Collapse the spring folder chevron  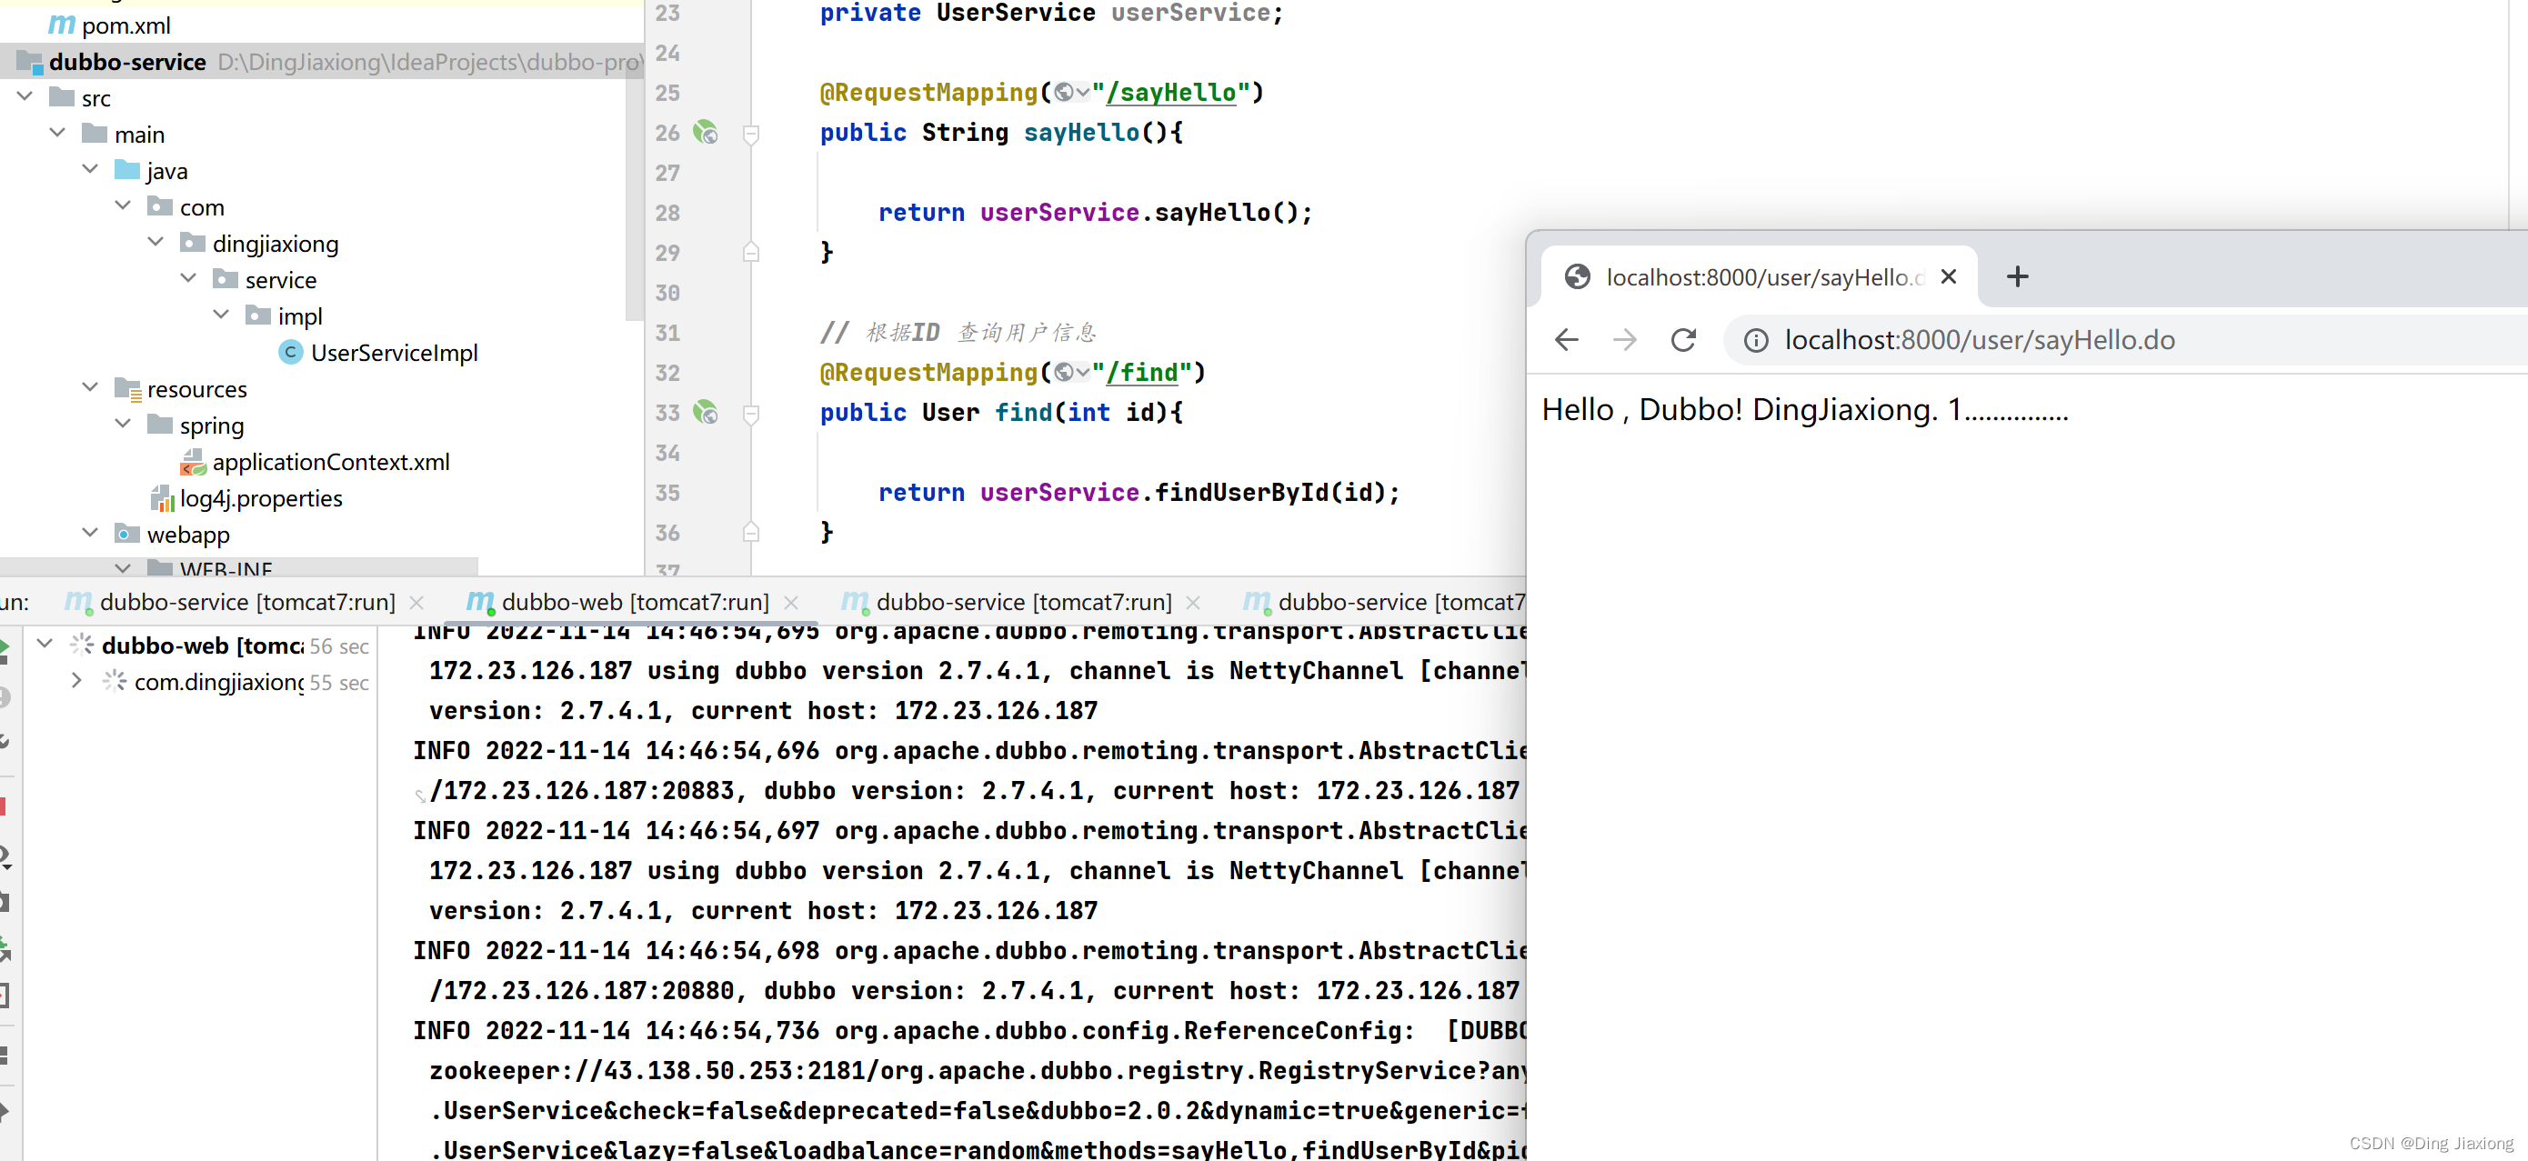point(123,424)
